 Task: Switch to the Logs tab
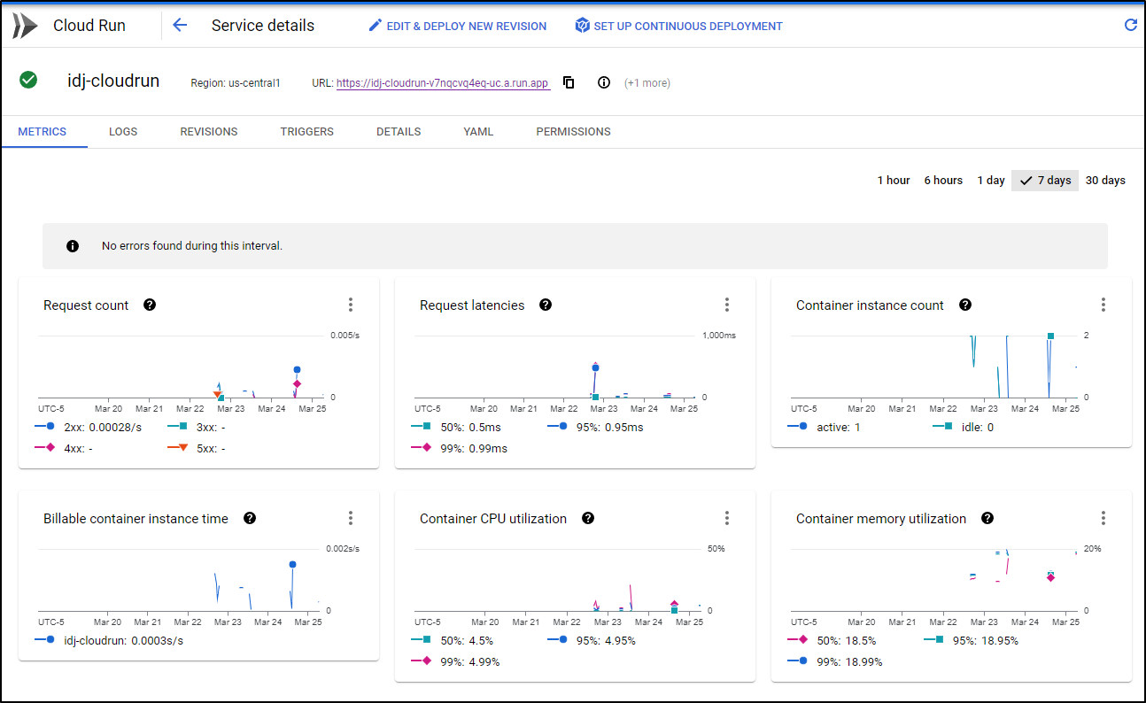click(x=123, y=132)
